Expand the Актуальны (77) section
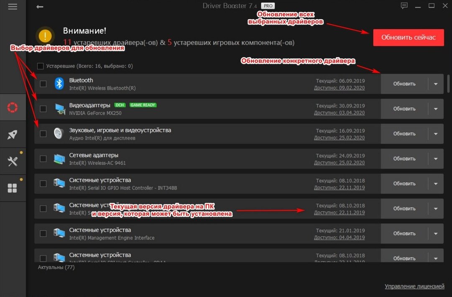The image size is (452, 297). coord(56,267)
